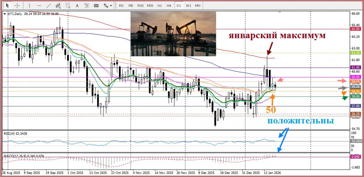Click the 59.55 price level tag

point(356,82)
